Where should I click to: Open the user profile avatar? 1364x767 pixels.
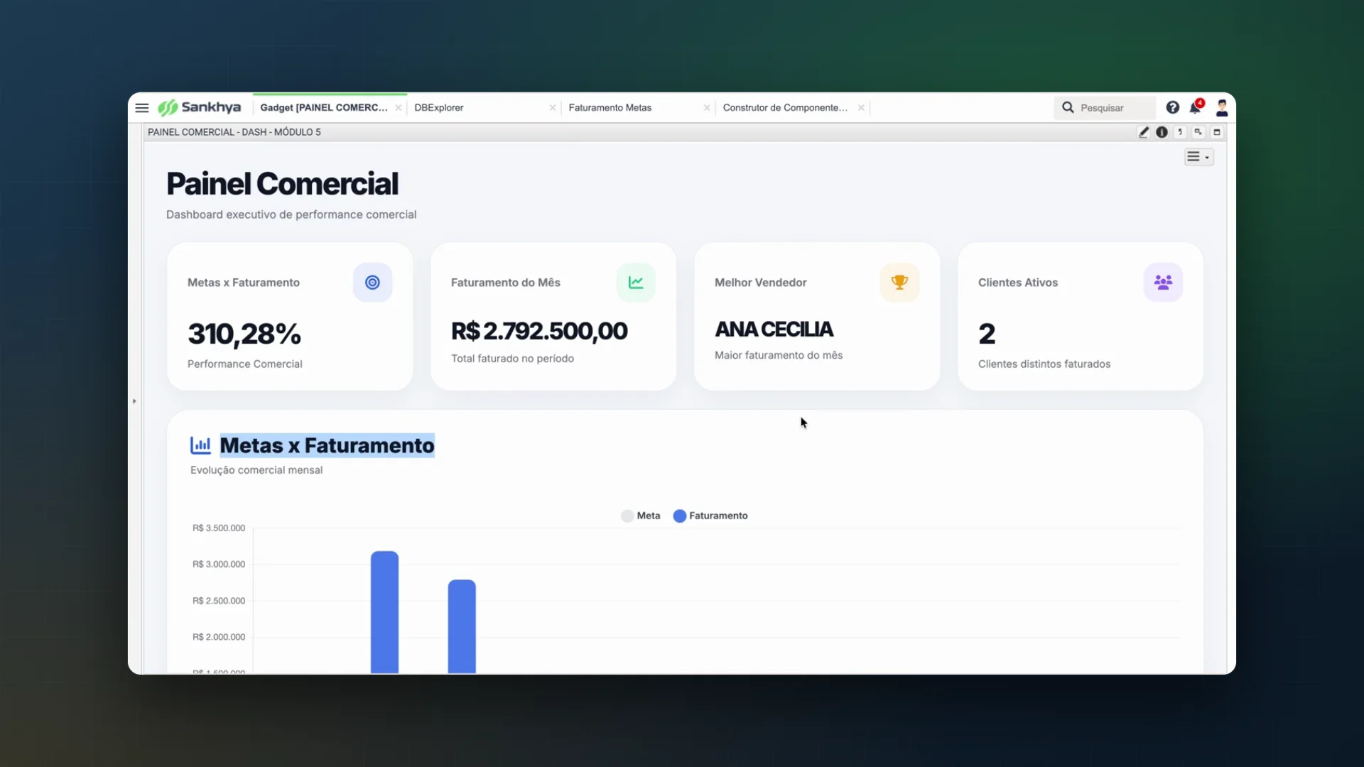coord(1222,107)
